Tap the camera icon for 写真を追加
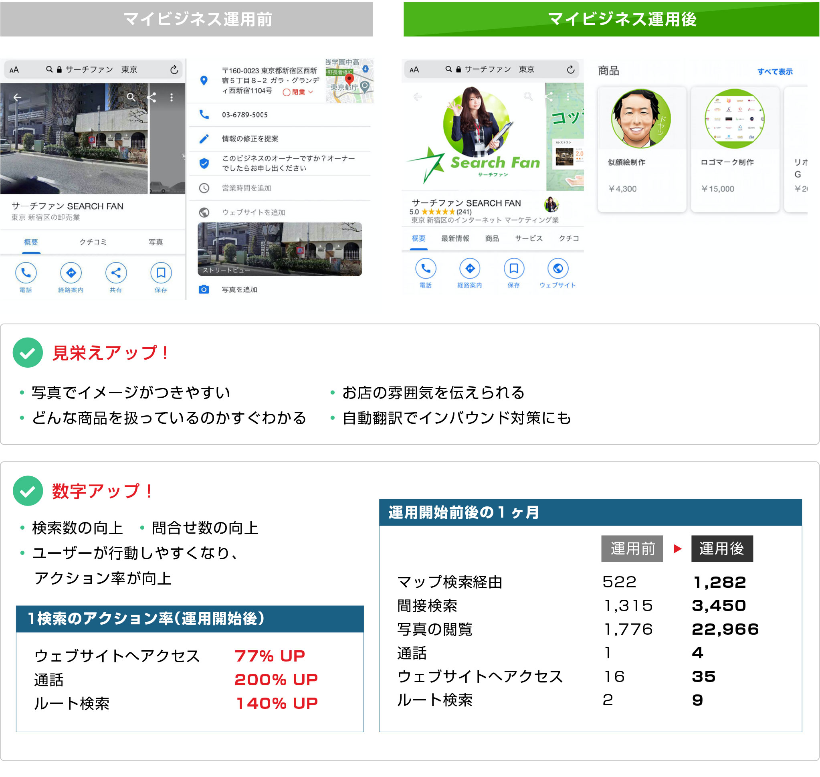The height and width of the screenshot is (777, 820). [x=204, y=289]
